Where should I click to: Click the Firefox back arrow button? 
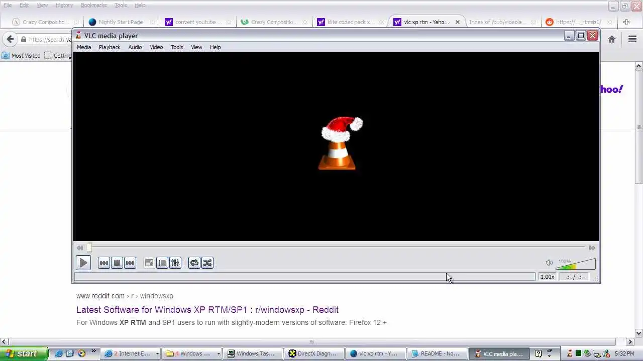[10, 39]
